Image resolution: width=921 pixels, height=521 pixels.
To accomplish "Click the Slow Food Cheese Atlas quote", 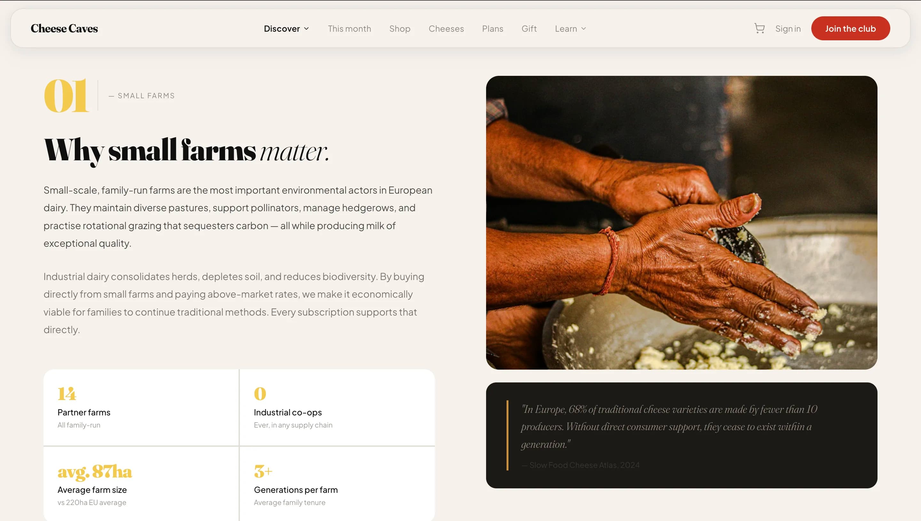I will 681,435.
